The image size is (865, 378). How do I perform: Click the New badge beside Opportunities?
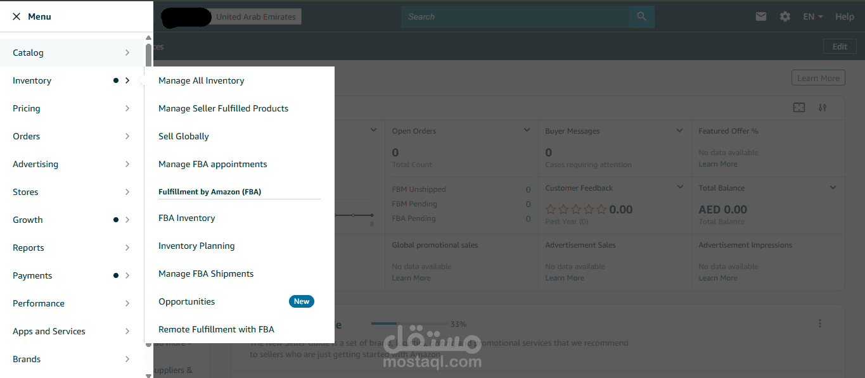point(302,301)
